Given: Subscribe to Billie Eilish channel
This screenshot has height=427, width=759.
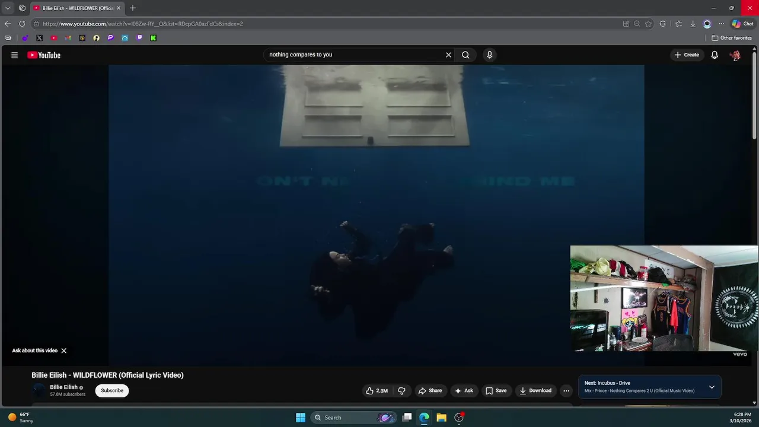Looking at the screenshot, I should coord(112,390).
